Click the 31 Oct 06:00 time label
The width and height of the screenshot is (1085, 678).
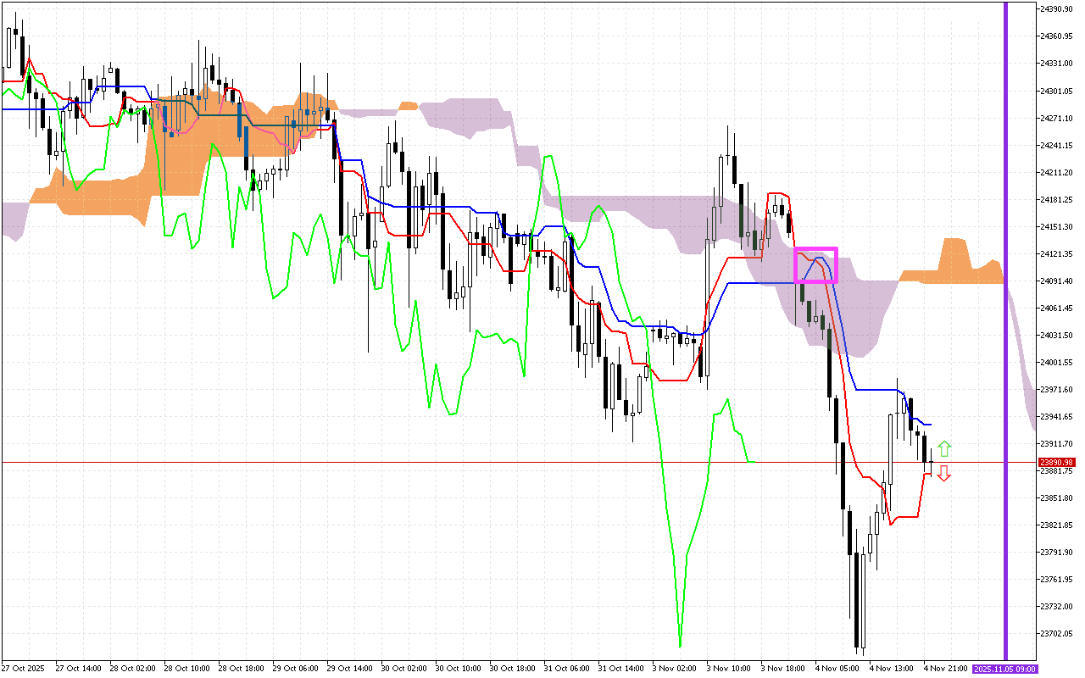point(568,669)
